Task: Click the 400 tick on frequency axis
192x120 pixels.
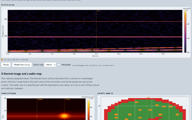Action: coord(6,19)
